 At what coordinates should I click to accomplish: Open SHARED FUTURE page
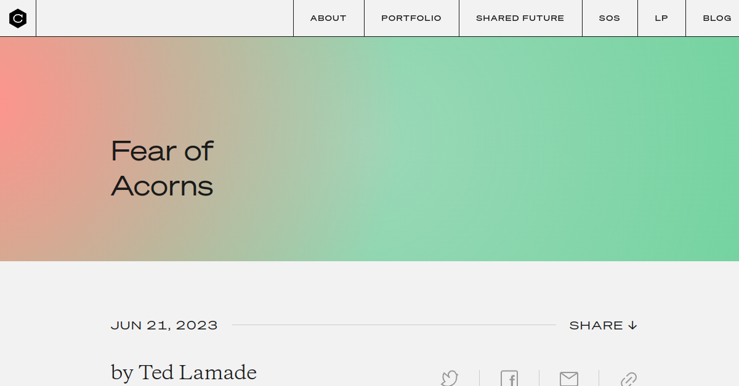[x=520, y=18]
